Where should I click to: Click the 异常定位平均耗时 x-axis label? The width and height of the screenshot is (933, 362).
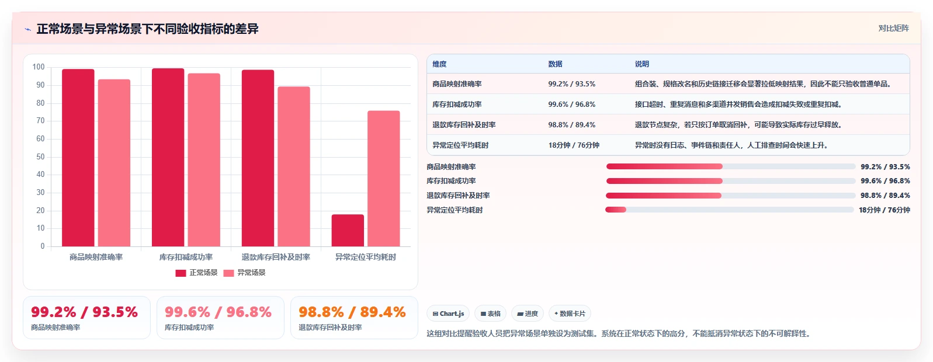pos(366,257)
